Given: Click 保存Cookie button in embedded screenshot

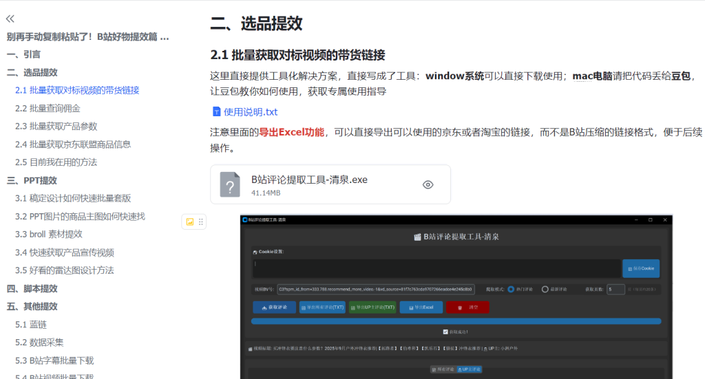Looking at the screenshot, I should coord(641,268).
